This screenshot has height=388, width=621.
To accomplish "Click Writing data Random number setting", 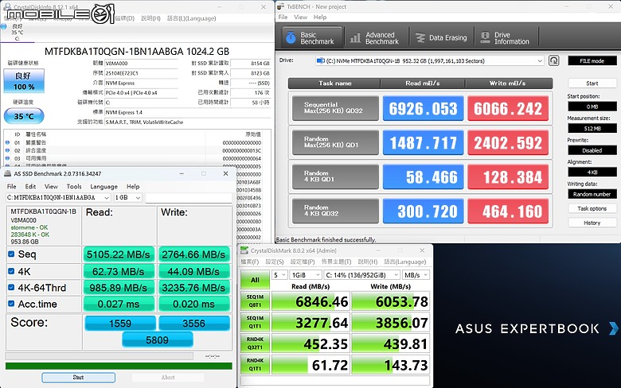I will click(x=592, y=194).
